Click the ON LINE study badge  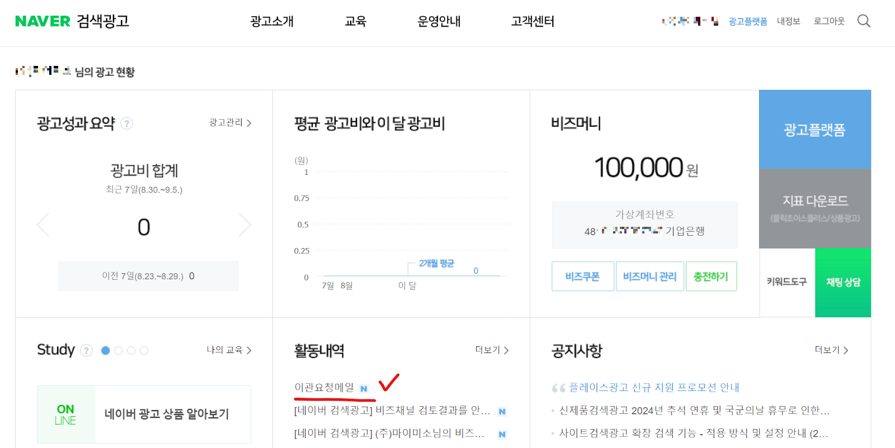coord(66,414)
